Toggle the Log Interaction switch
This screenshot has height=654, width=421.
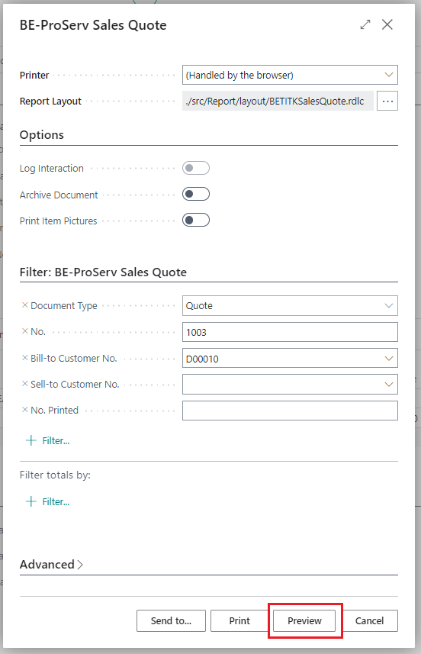click(196, 168)
